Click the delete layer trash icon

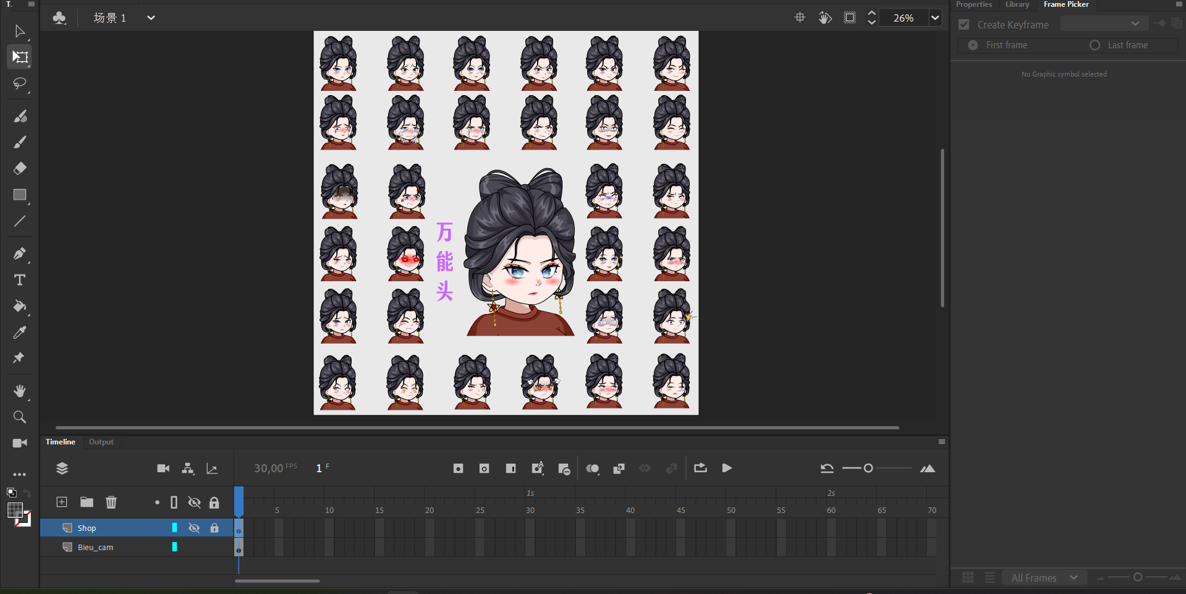click(x=111, y=502)
